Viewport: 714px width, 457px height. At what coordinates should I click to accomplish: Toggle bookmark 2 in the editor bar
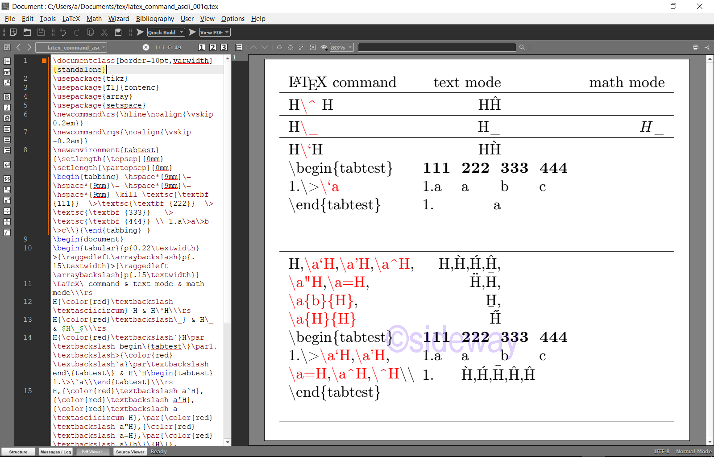click(213, 47)
